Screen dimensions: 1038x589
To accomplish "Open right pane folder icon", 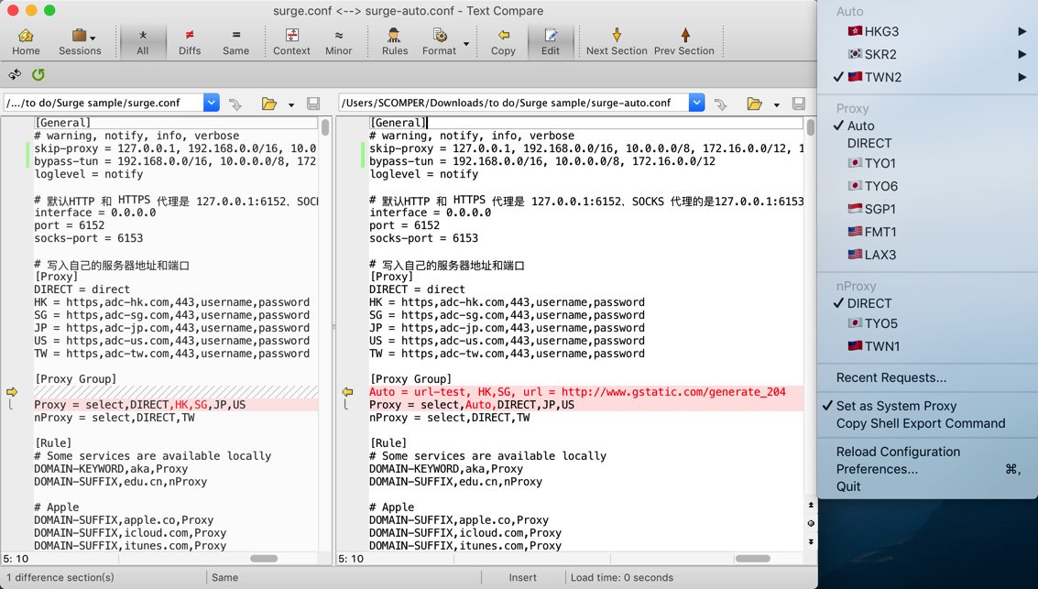I will coord(754,104).
